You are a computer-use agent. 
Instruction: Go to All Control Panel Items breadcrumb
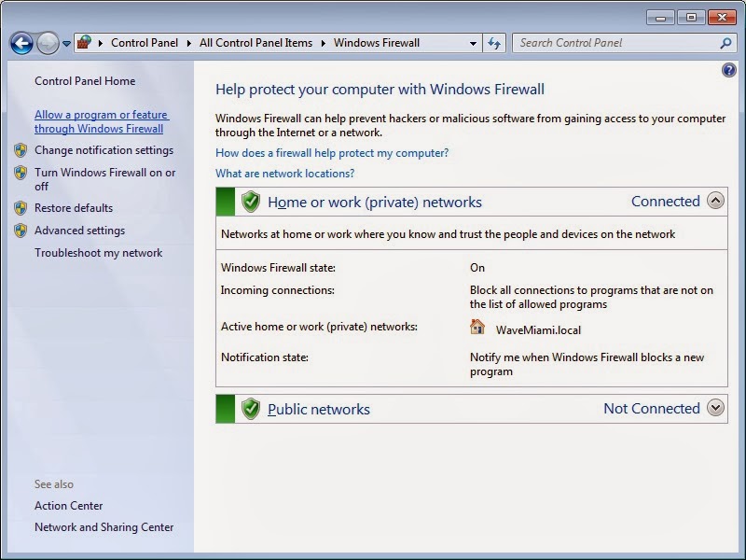point(256,43)
